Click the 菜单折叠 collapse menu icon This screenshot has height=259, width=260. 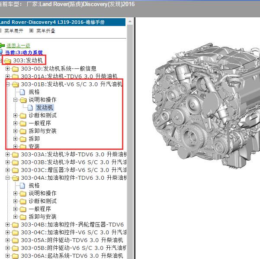(31, 31)
